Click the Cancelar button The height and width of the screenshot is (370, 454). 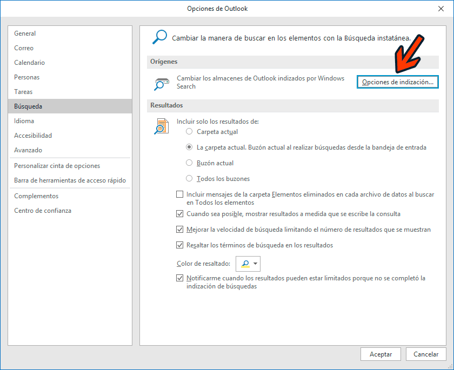coord(426,354)
